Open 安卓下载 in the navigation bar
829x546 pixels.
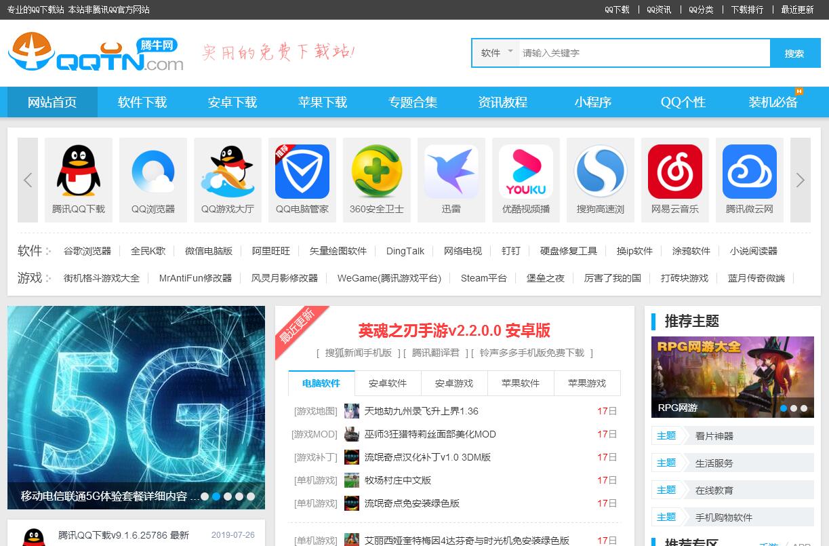pyautogui.click(x=232, y=102)
